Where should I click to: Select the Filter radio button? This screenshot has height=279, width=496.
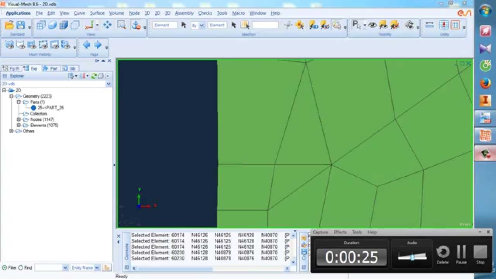4,267
